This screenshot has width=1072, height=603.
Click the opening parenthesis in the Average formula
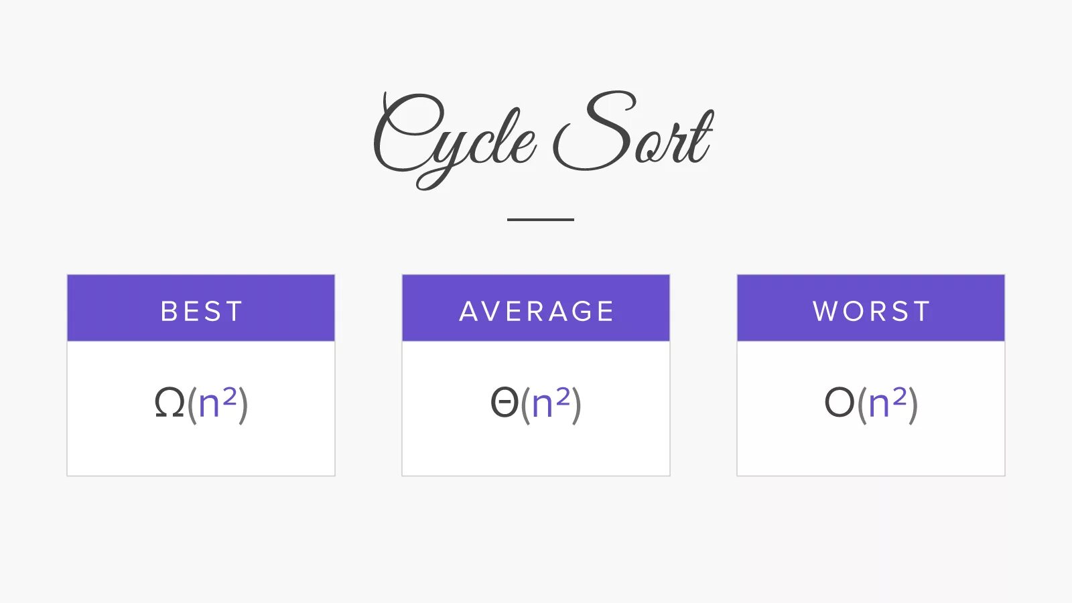pyautogui.click(x=525, y=405)
